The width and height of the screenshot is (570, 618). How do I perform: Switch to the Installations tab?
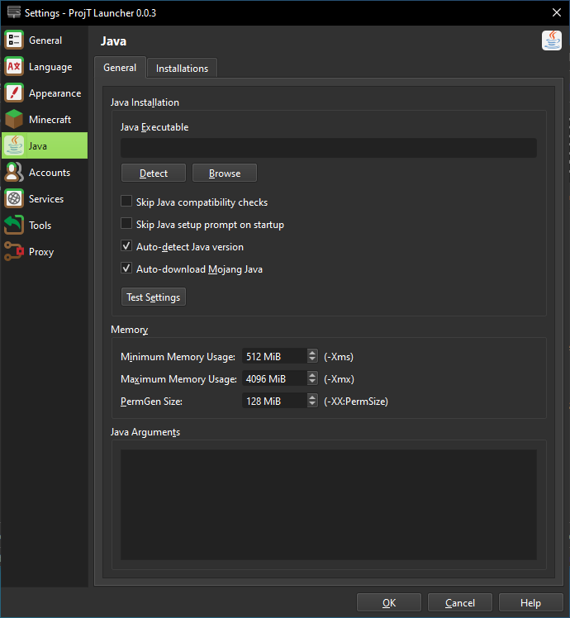point(182,69)
